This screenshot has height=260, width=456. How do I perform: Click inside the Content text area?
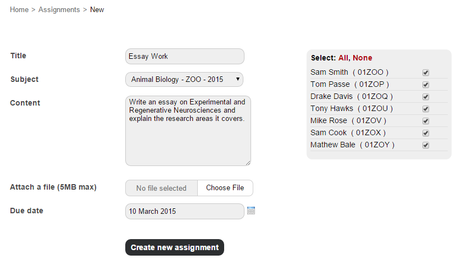click(188, 131)
